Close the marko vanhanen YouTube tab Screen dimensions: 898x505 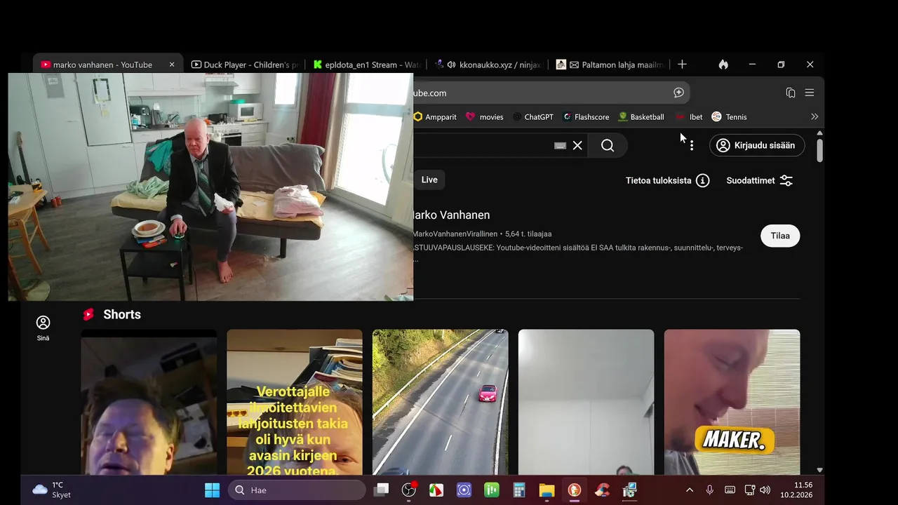[172, 65]
